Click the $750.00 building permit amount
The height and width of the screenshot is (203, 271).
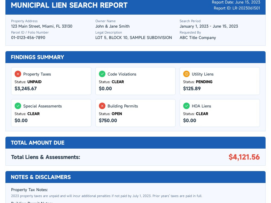108,120
